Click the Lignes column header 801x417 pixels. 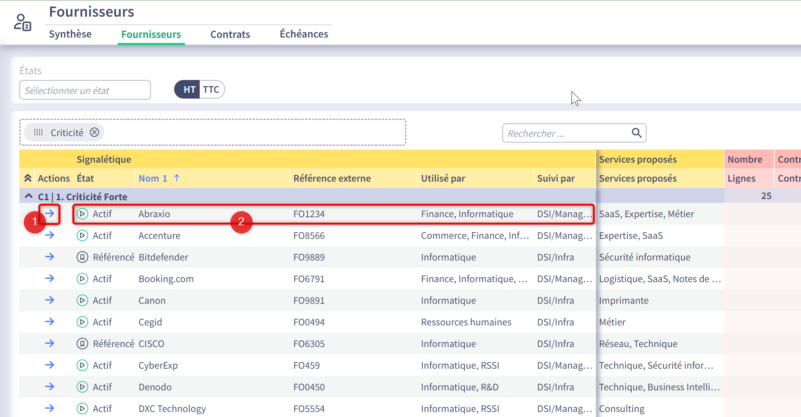[741, 179]
